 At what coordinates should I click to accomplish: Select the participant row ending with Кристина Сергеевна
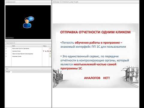click(x=28, y=49)
